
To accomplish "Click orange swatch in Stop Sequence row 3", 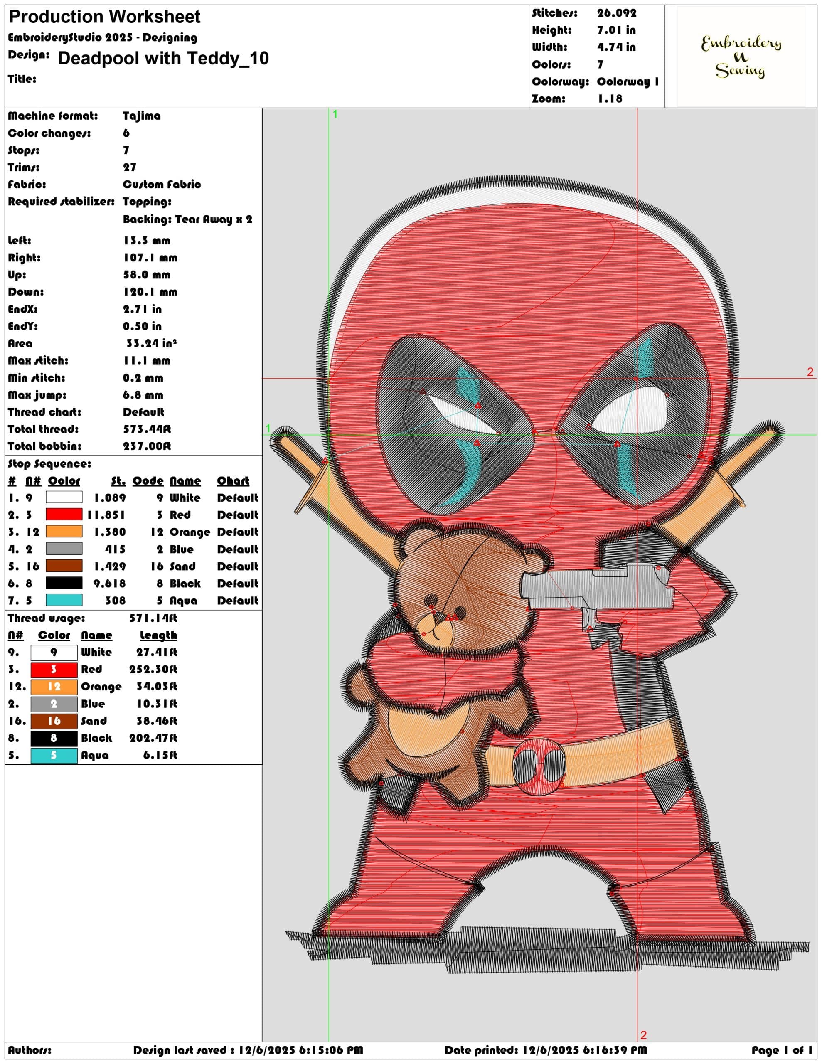I will tap(64, 532).
